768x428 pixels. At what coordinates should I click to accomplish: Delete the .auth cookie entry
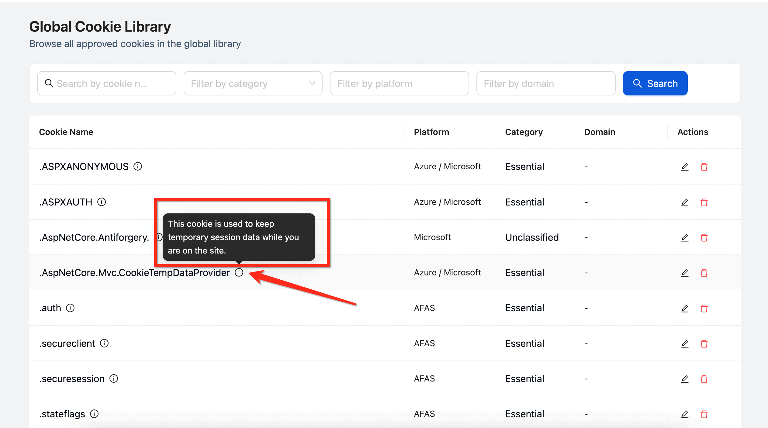pyautogui.click(x=704, y=309)
